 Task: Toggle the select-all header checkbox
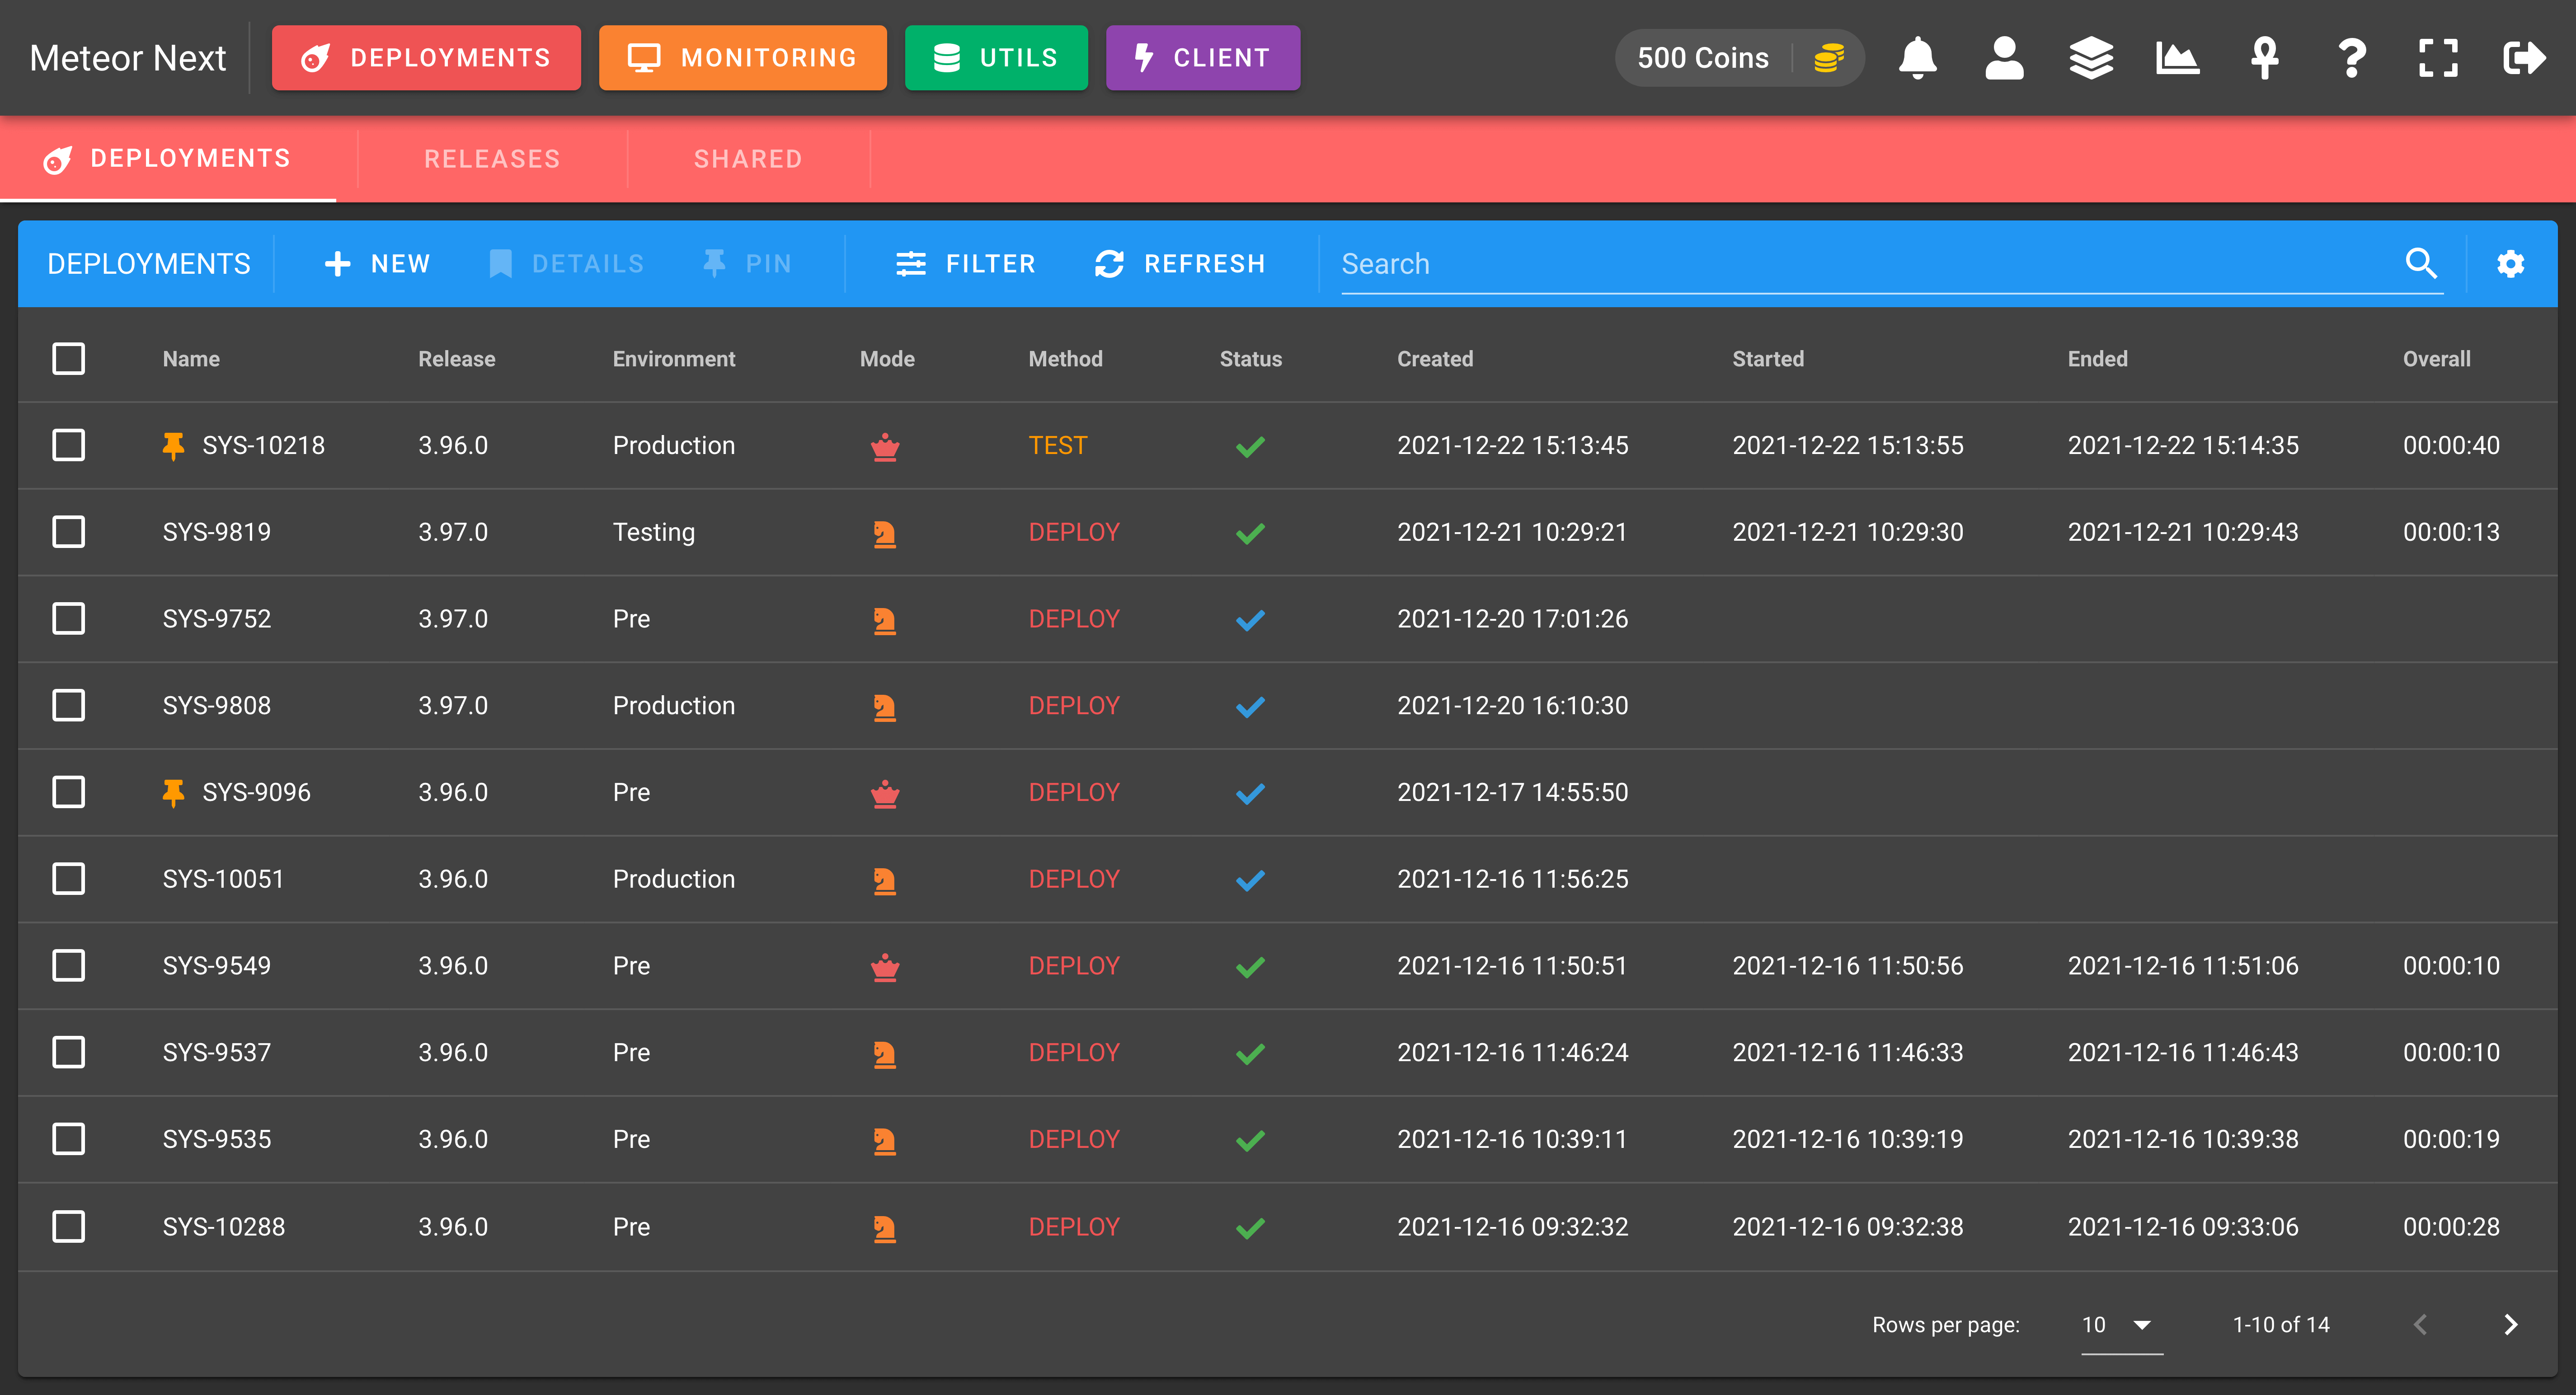(68, 359)
